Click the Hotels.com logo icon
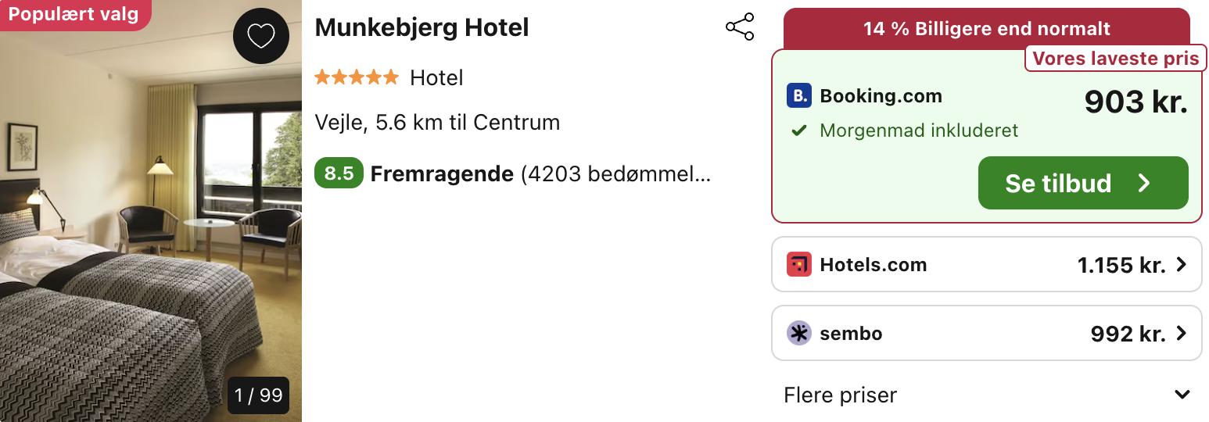Image resolution: width=1209 pixels, height=422 pixels. 799,265
